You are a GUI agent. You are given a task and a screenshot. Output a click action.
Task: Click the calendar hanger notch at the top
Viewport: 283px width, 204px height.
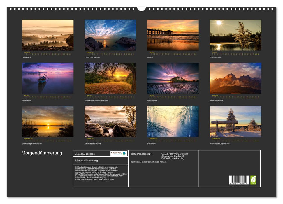tap(141, 8)
